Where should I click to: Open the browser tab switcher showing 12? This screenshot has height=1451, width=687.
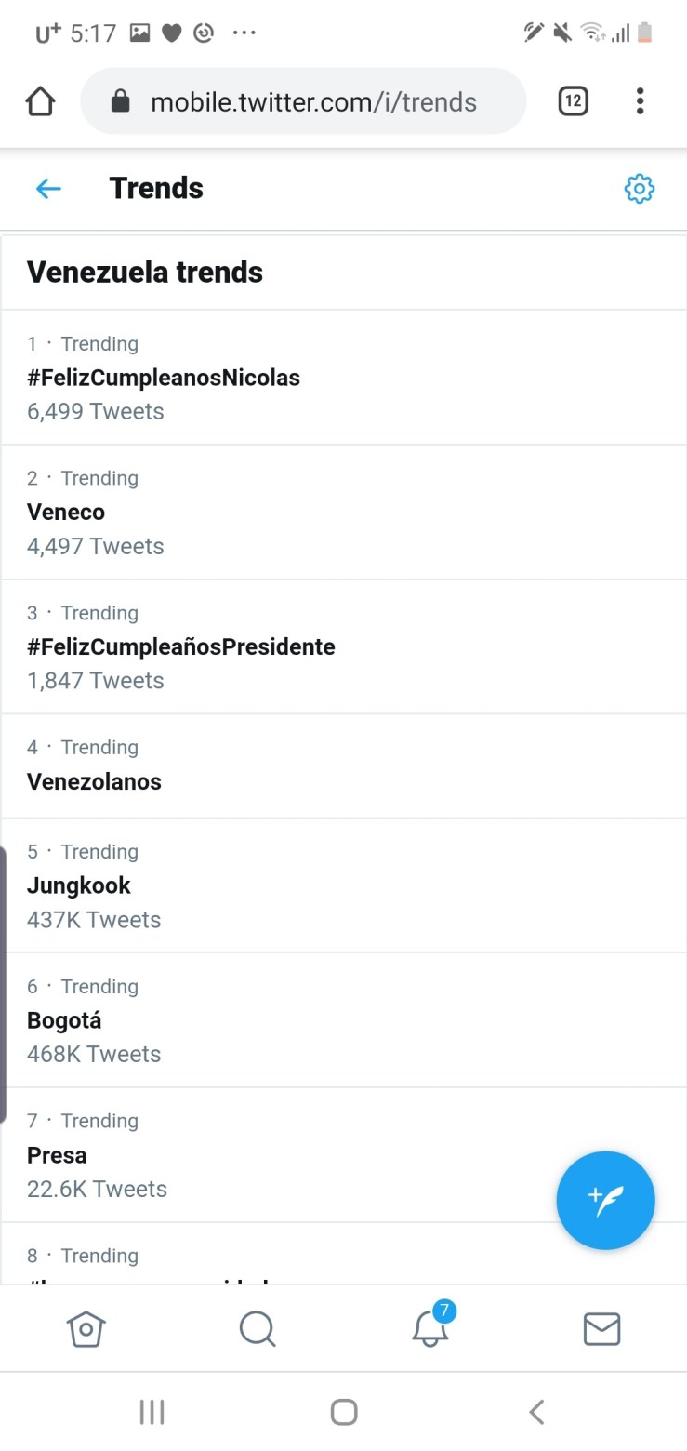pos(573,101)
